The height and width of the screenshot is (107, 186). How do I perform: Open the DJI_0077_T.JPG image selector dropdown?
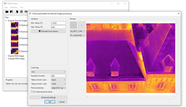(x=78, y=31)
